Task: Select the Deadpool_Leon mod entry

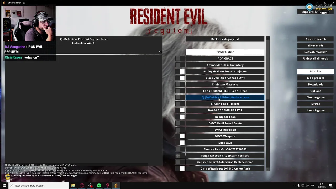Action: pos(225,117)
